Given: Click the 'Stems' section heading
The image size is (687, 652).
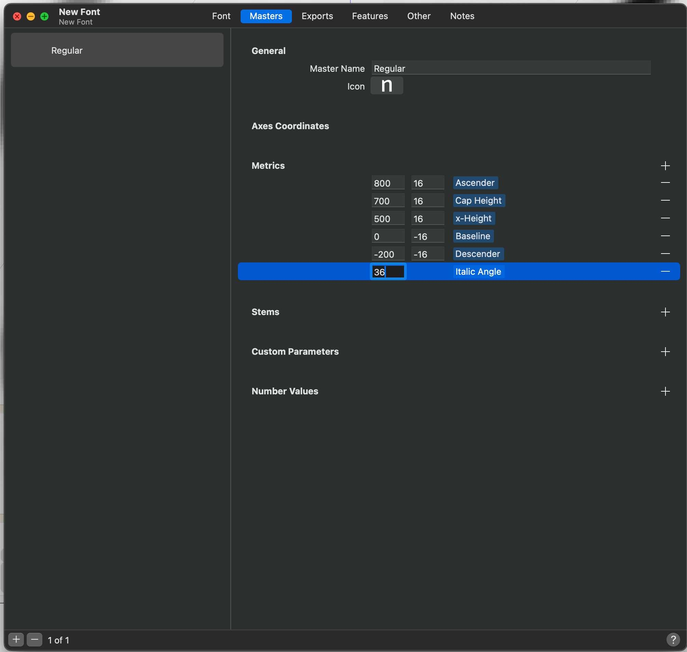Looking at the screenshot, I should click(x=265, y=312).
